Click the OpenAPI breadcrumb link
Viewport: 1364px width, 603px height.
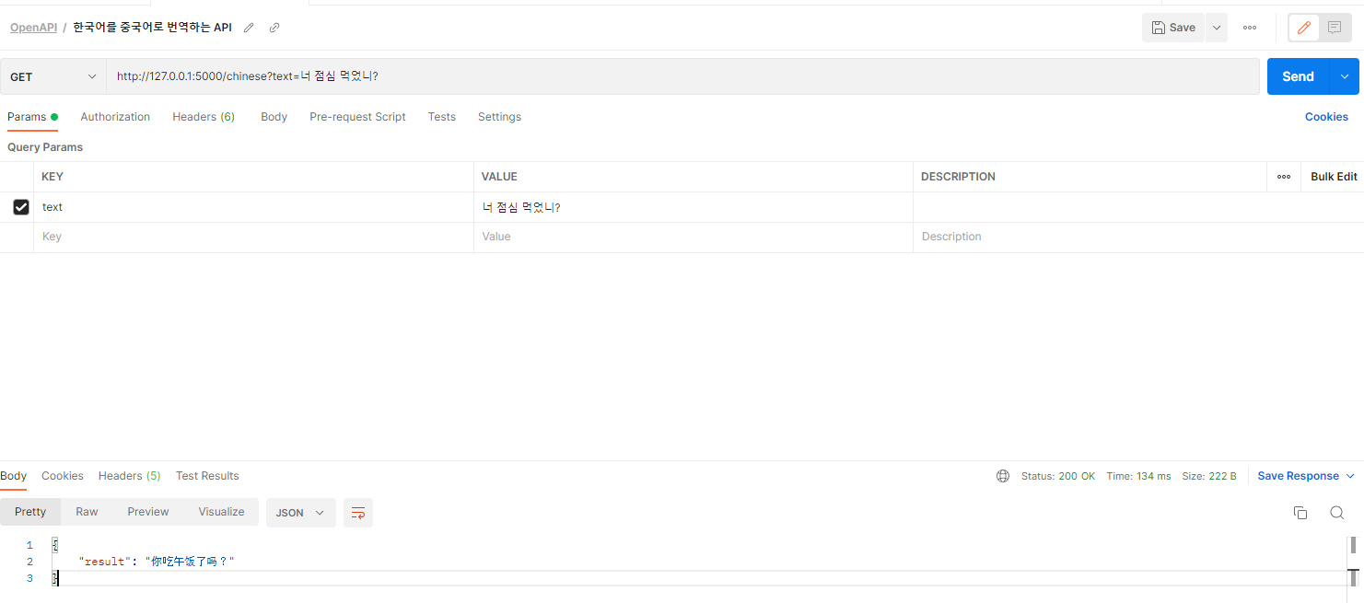[x=33, y=28]
